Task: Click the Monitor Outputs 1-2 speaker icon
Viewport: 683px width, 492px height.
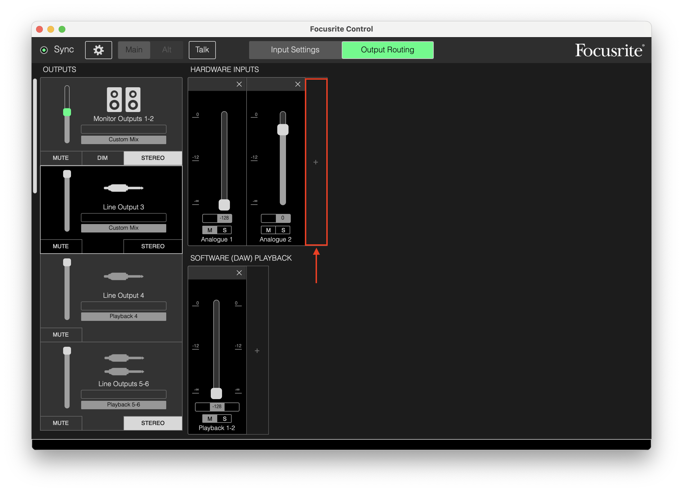Action: (x=123, y=100)
